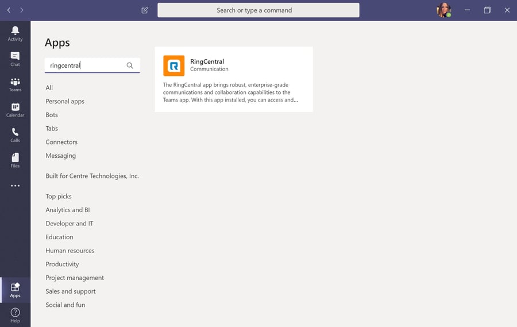Select the All apps category
517x327 pixels.
coord(49,88)
